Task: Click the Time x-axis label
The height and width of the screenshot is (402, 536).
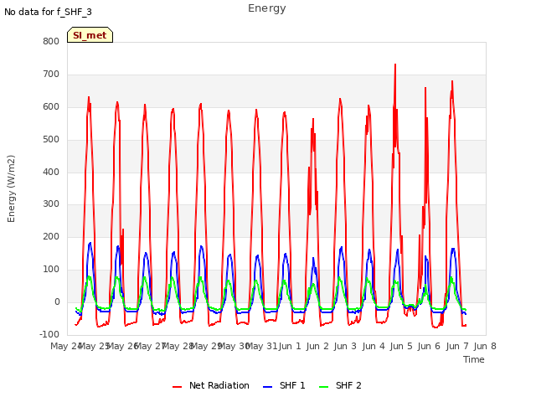Action: coord(473,359)
